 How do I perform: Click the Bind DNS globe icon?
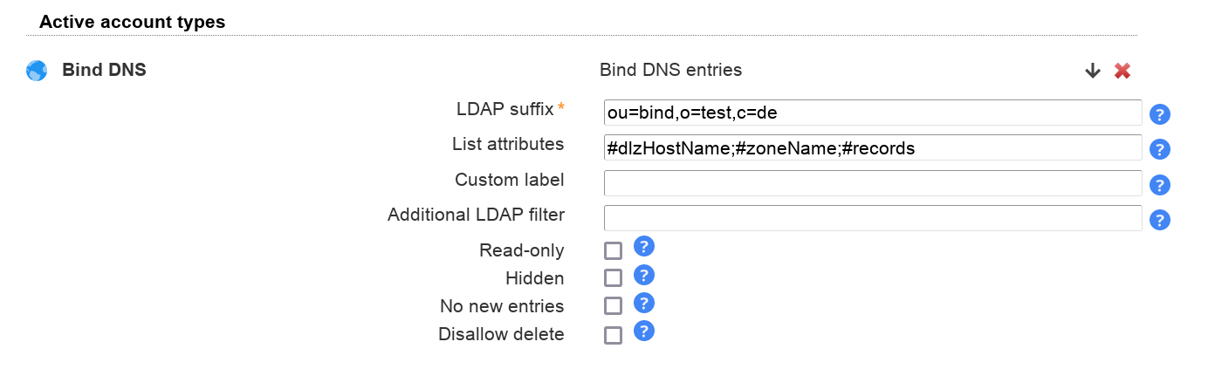pyautogui.click(x=37, y=71)
